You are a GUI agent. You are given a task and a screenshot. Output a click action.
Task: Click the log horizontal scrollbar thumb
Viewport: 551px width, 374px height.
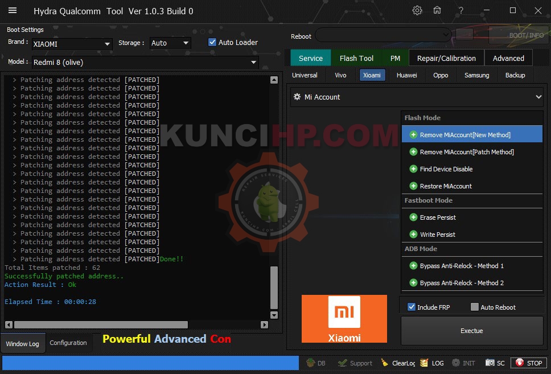[101, 325]
